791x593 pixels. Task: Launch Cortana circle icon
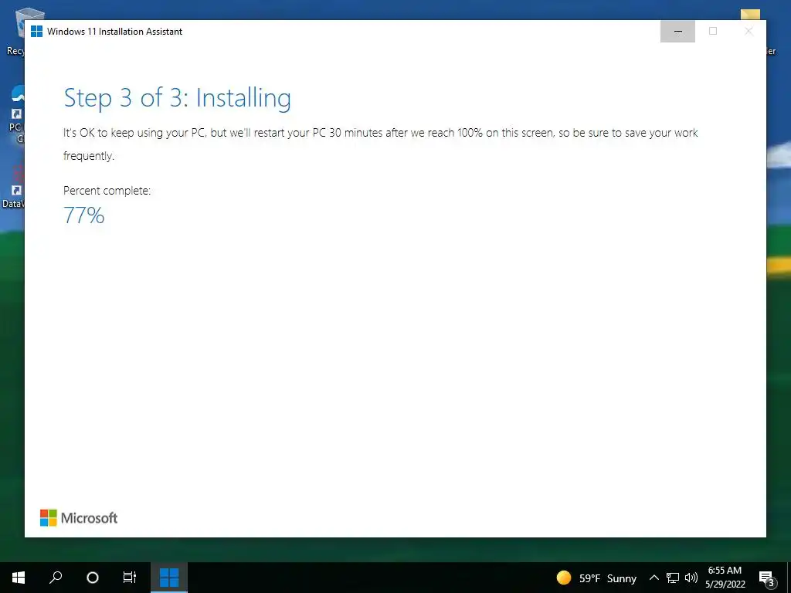(93, 578)
